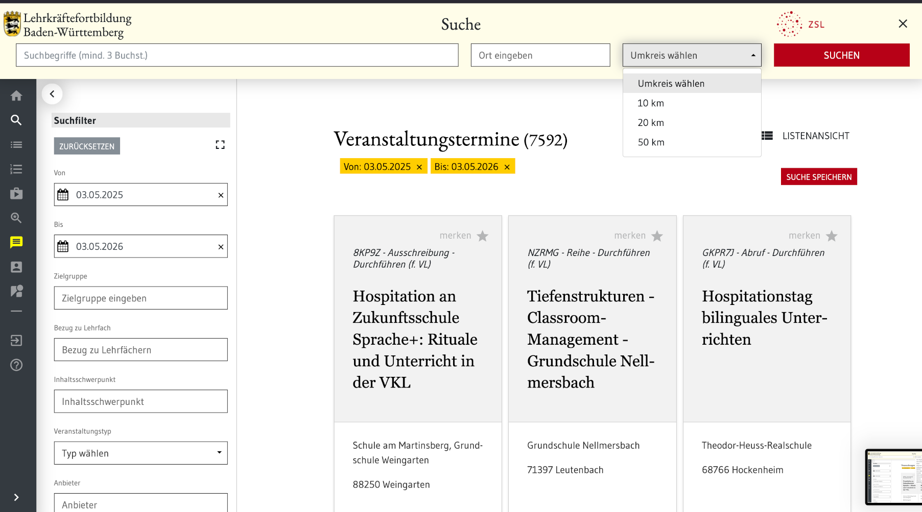Viewport: 922px width, 512px height.
Task: Click the zoom-in search sidebar icon
Action: 16,218
